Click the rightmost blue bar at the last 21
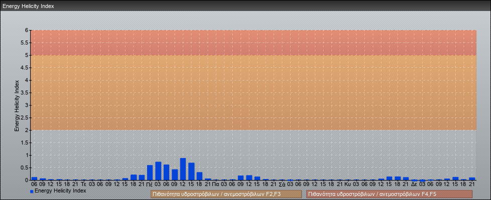The width and height of the screenshot is (491, 200). (472, 178)
